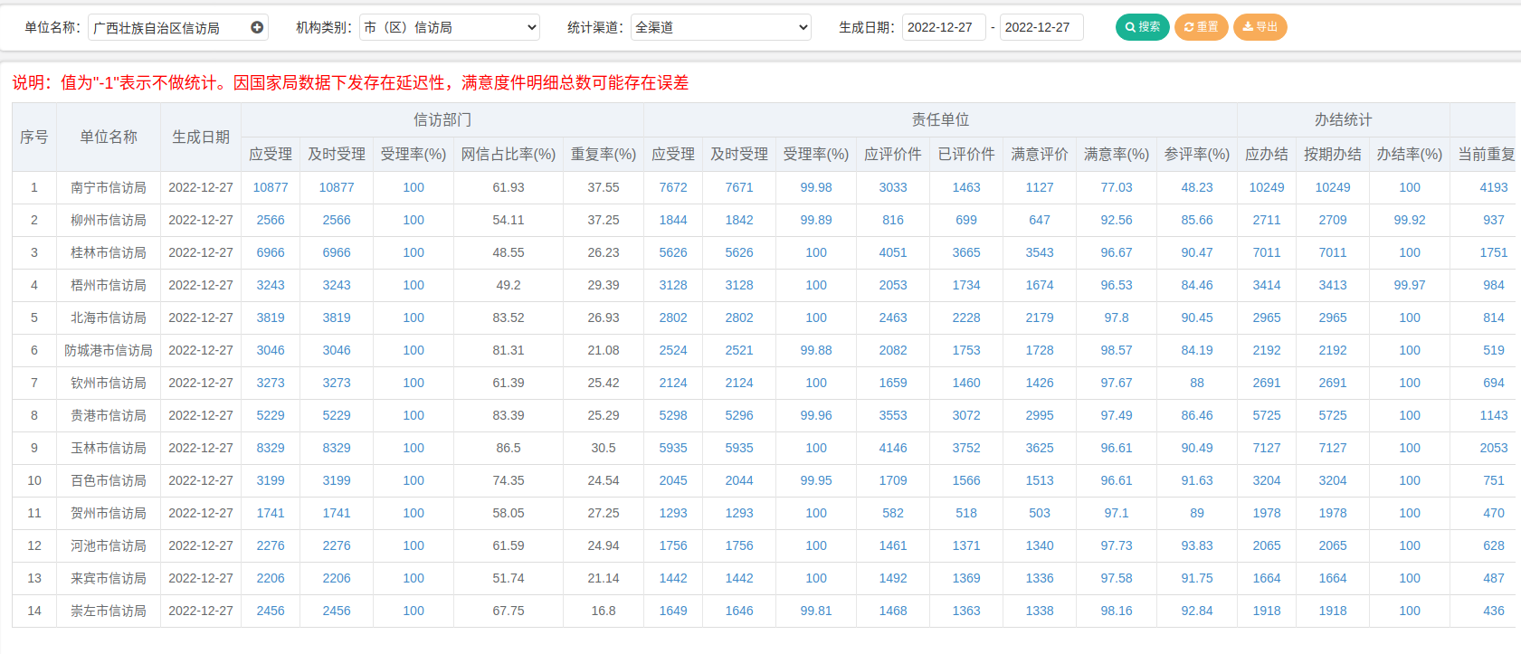This screenshot has height=654, width=1521.
Task: Click 3243 in 梧州市信访局 信访部门及时受理 cell
Action: pyautogui.click(x=337, y=285)
